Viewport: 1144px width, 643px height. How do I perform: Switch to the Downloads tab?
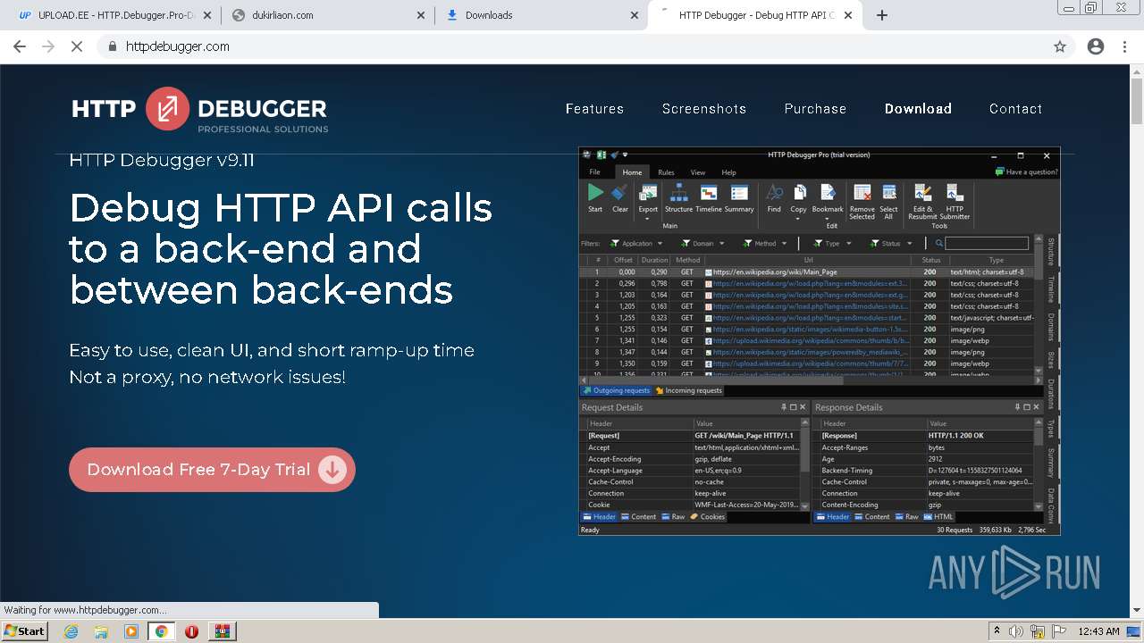(x=542, y=15)
